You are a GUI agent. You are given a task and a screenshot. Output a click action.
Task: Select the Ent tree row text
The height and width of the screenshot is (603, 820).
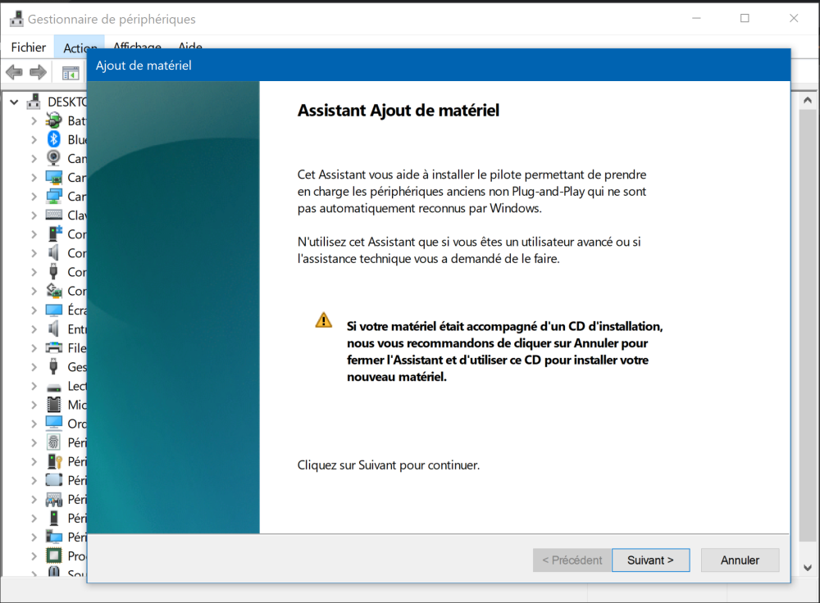pos(77,329)
